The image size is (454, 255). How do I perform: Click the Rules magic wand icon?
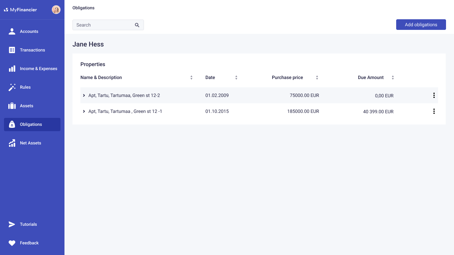12,87
